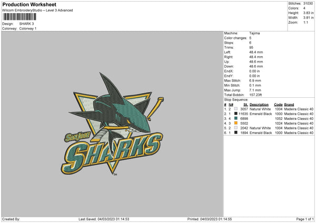This screenshot has height=223, width=316.
Task: Click the Code column header
Action: tap(279, 104)
